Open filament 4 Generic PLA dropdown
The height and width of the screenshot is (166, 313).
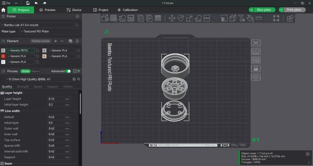(x=62, y=56)
